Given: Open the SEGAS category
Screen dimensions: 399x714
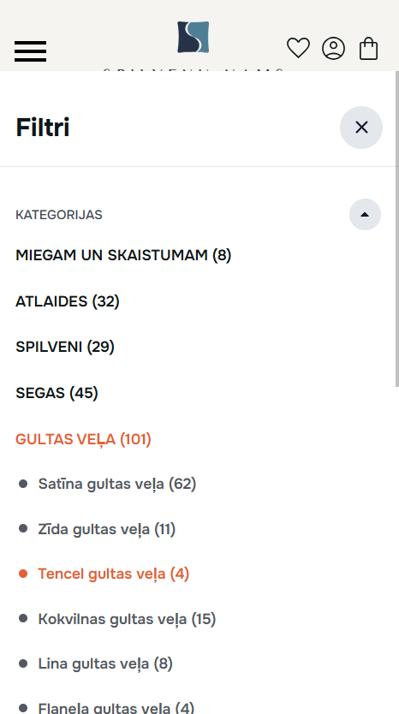Looking at the screenshot, I should tap(57, 392).
